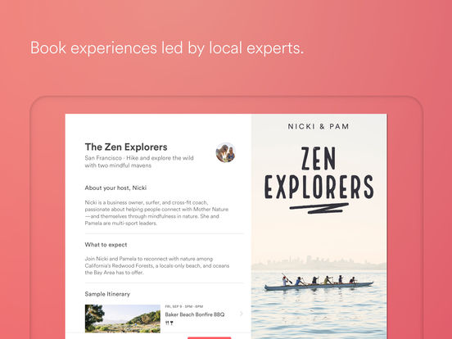Click the Join Nicki and Pamela paragraph
Image resolution: width=452 pixels, height=339 pixels.
coord(157,265)
